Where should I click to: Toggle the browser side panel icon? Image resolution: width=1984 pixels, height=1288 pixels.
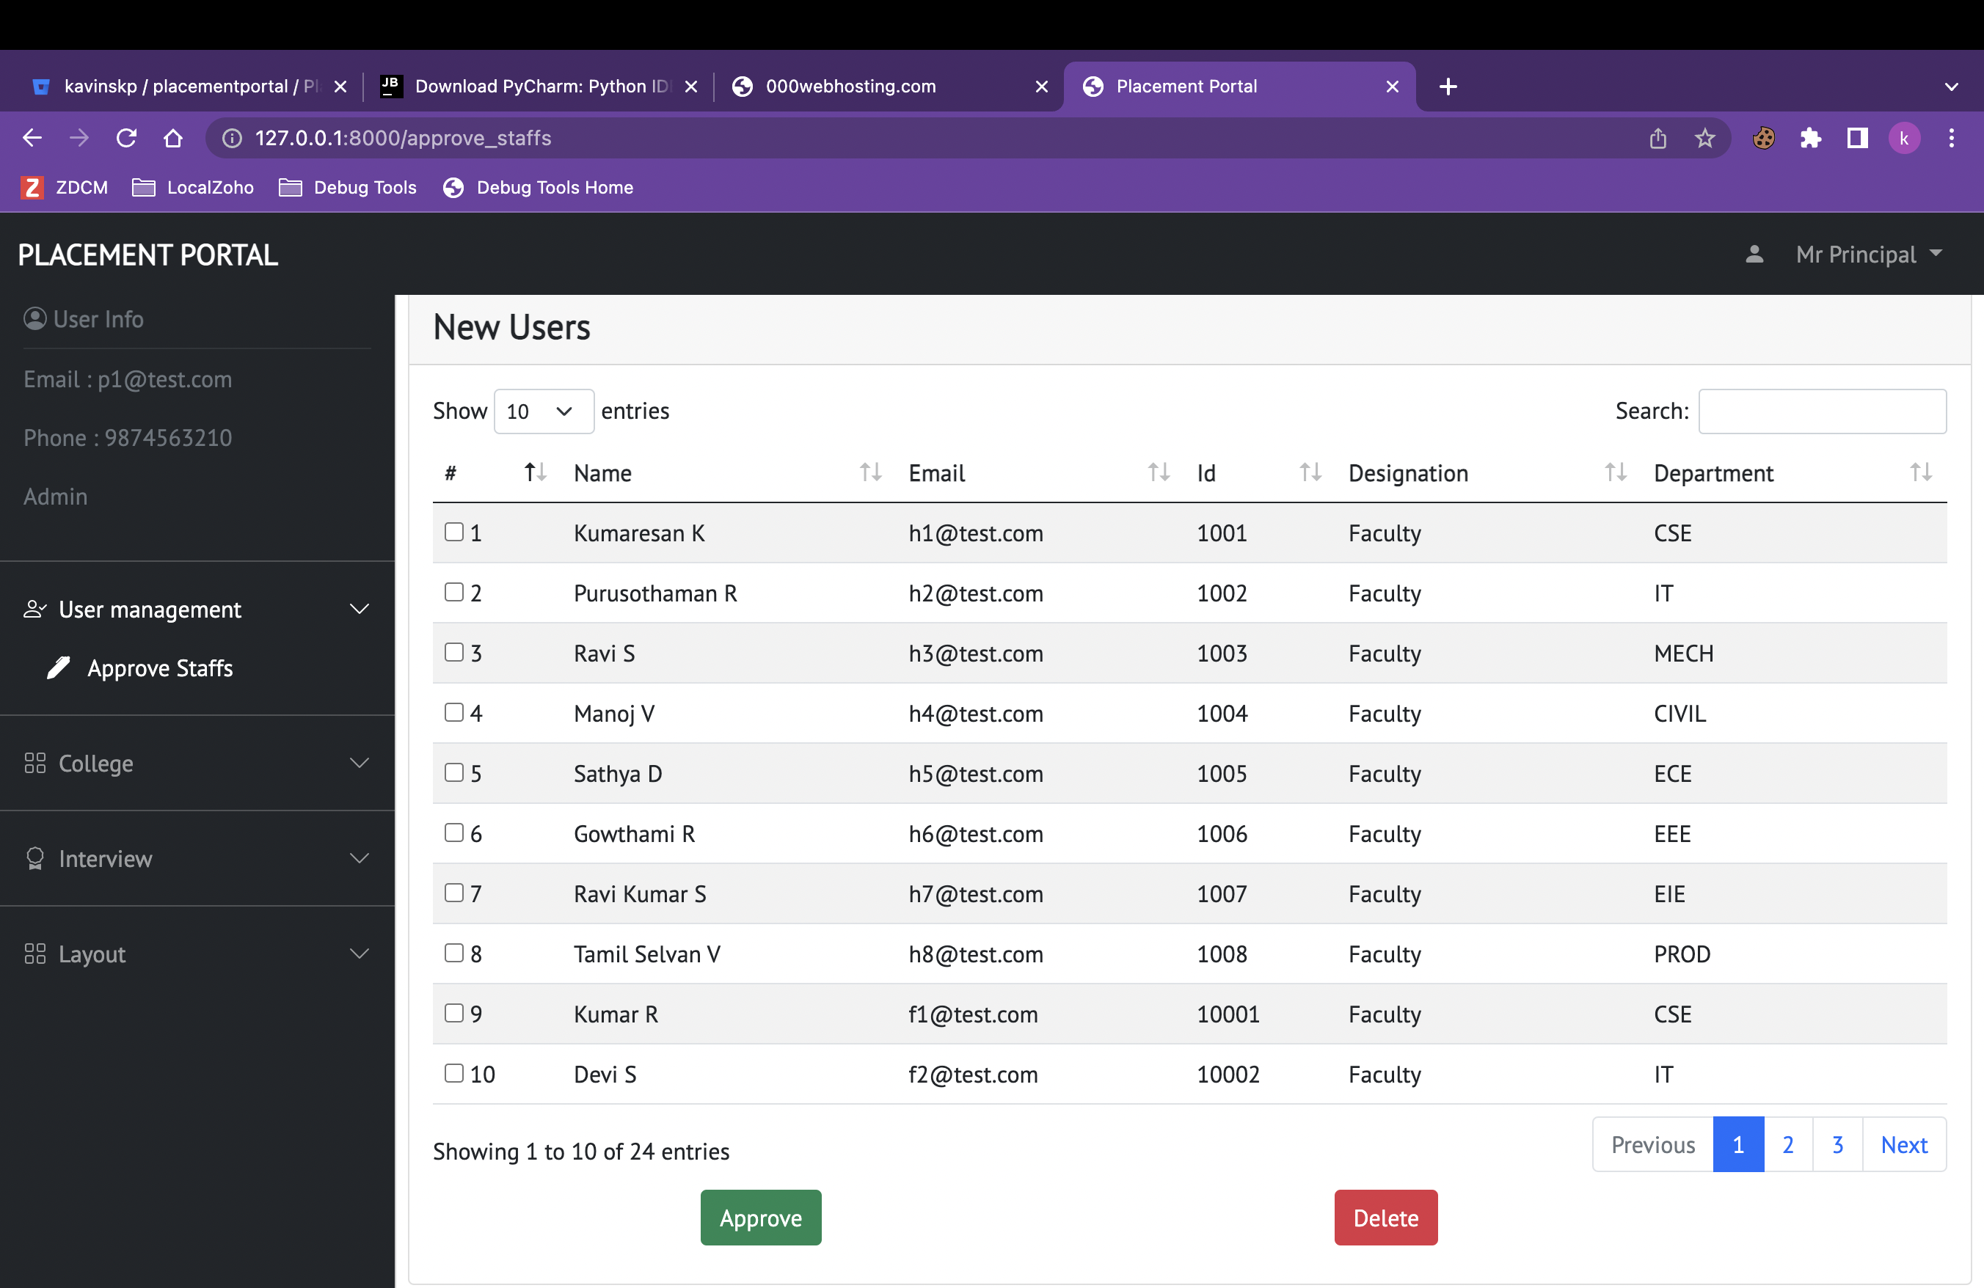(x=1857, y=137)
